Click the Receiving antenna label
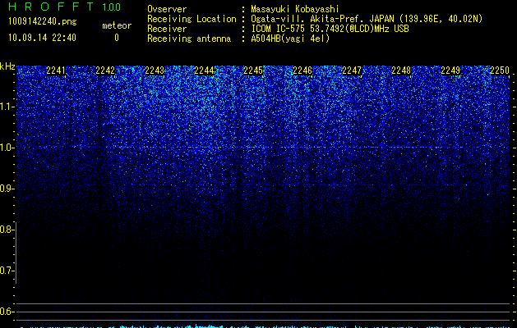Screen dimensions: 517x328 click(189, 39)
